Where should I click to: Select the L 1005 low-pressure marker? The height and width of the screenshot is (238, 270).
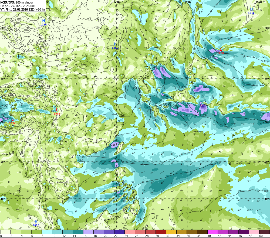click(x=57, y=111)
